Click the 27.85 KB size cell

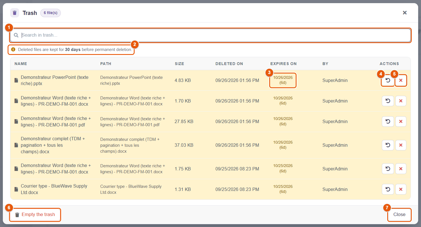click(184, 121)
